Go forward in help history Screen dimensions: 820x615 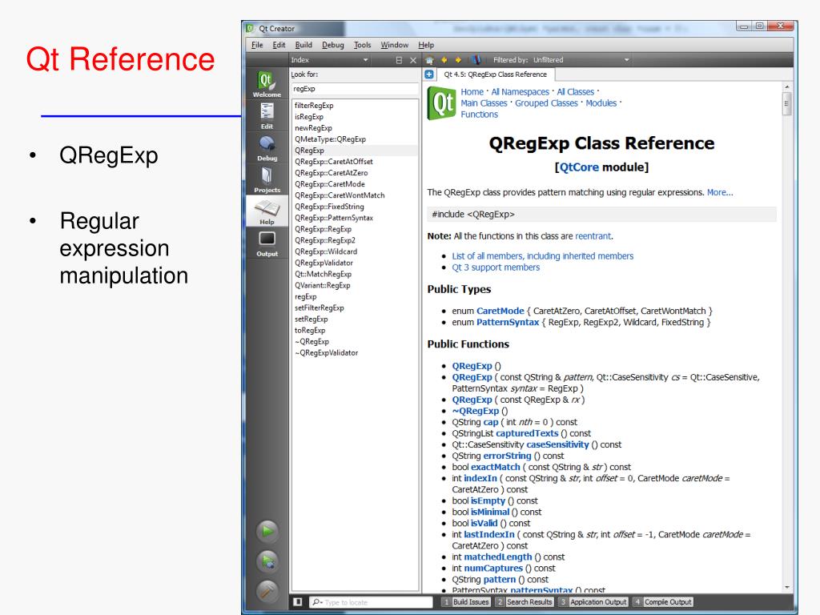pos(458,60)
